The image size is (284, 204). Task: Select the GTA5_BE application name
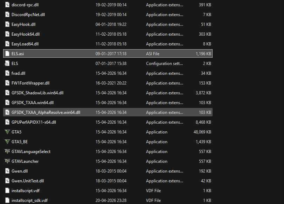click(x=20, y=142)
